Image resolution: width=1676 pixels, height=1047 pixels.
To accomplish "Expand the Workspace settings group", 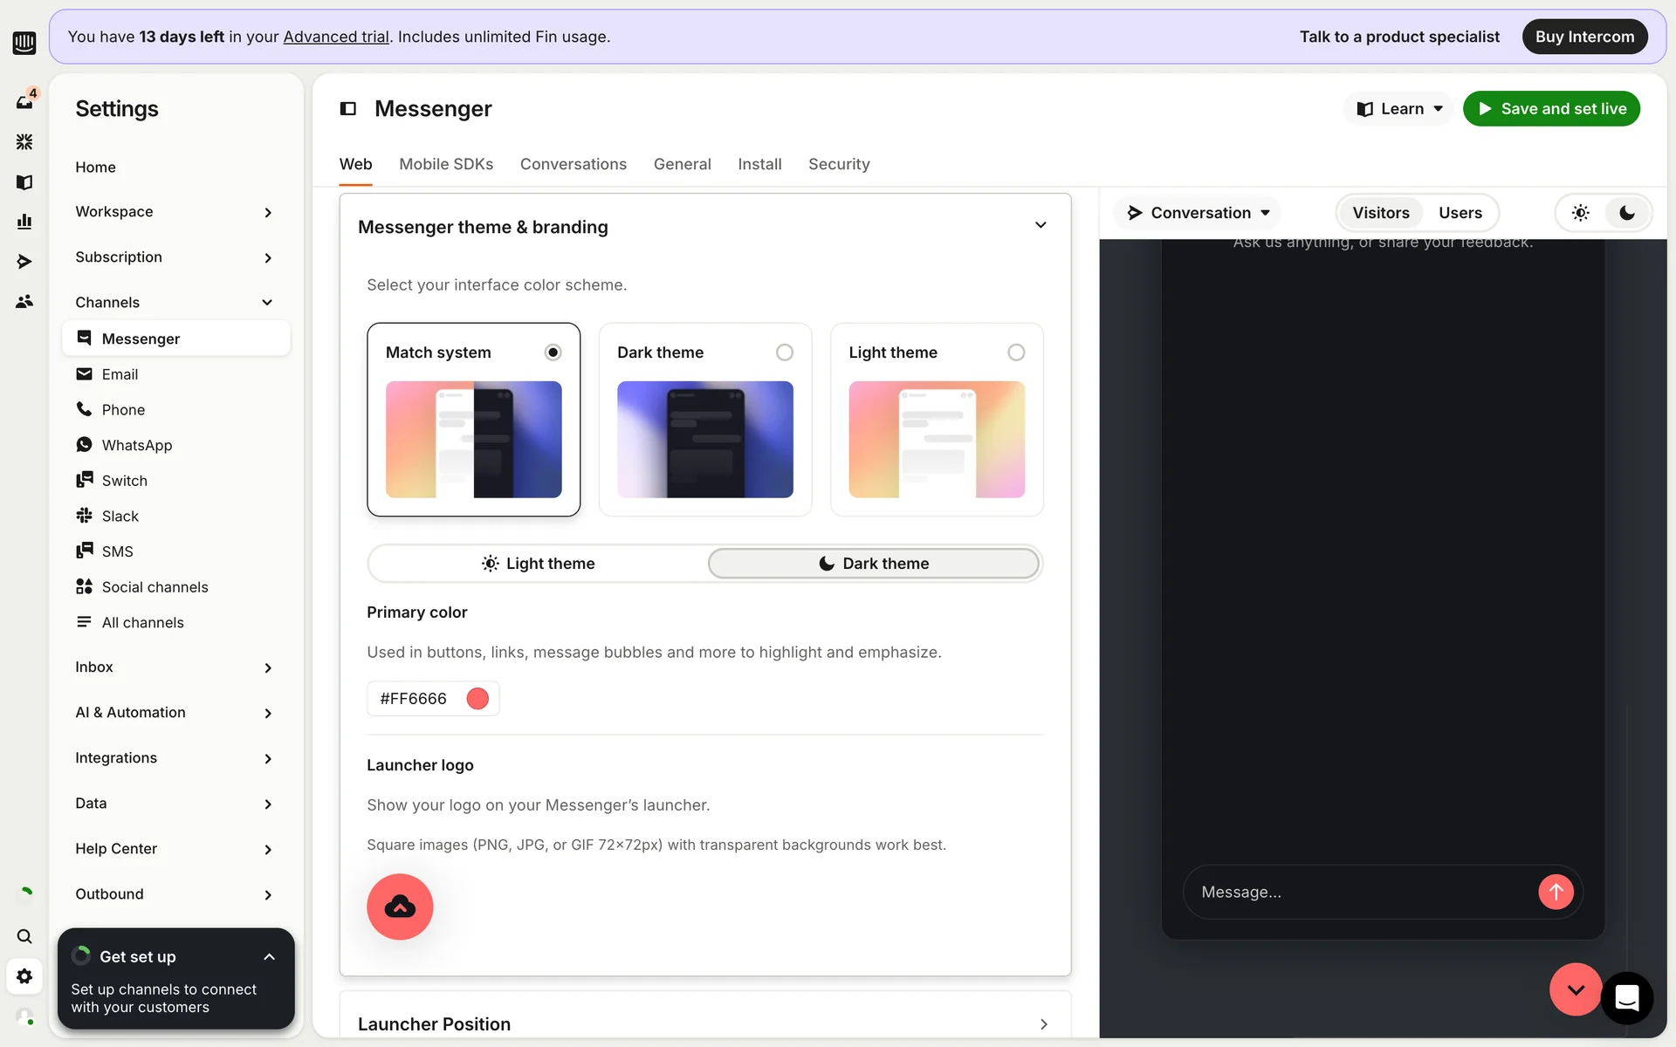I will pyautogui.click(x=175, y=212).
